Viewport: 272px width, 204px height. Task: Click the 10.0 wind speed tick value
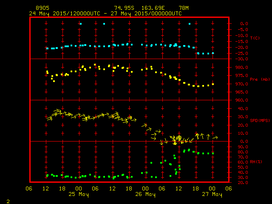tap(243, 133)
